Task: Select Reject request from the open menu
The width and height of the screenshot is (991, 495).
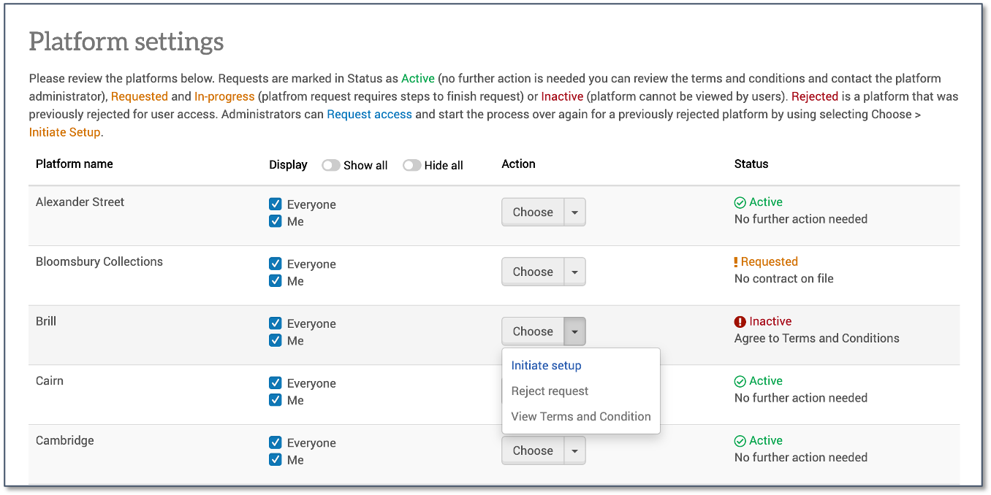Action: tap(550, 391)
